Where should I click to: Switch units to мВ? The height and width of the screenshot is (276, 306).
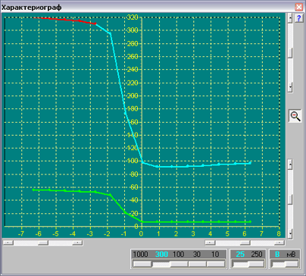[x=291, y=254]
